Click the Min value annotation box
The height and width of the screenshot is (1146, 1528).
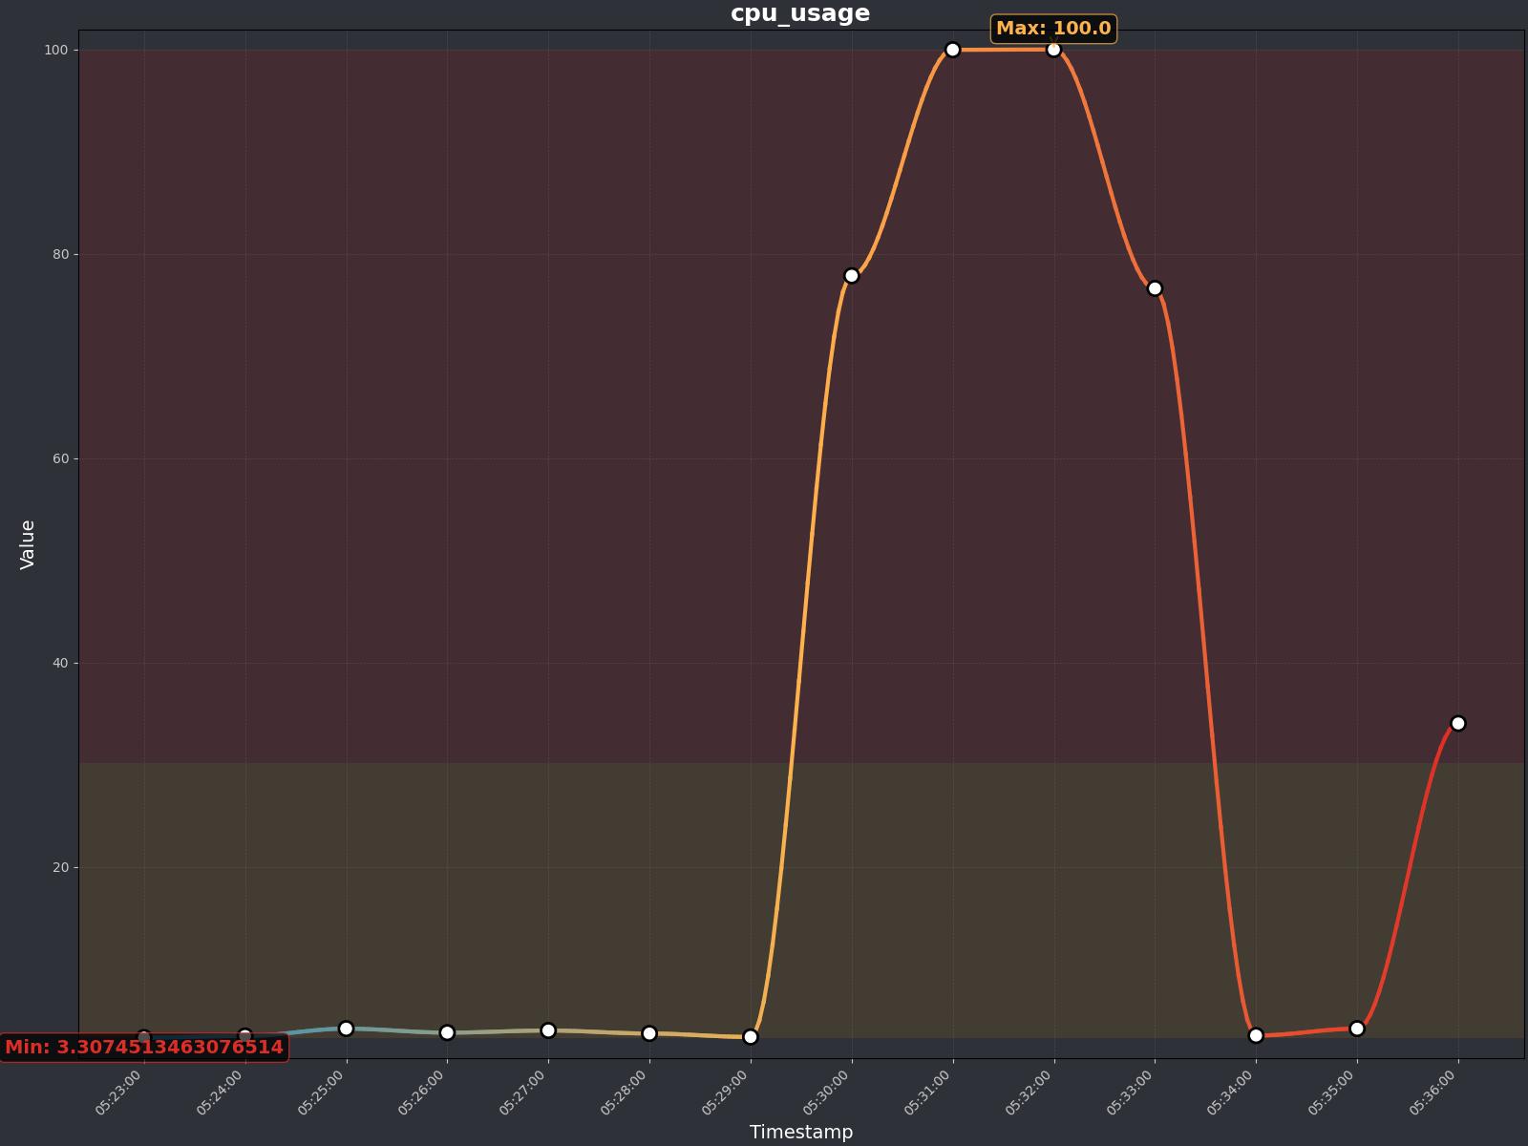click(x=144, y=1047)
